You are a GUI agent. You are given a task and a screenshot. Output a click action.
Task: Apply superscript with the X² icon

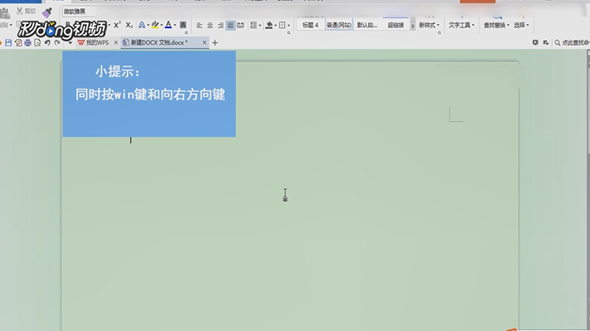coord(117,25)
